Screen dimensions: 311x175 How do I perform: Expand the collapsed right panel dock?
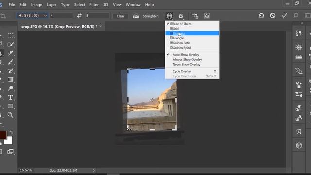[x=302, y=23]
